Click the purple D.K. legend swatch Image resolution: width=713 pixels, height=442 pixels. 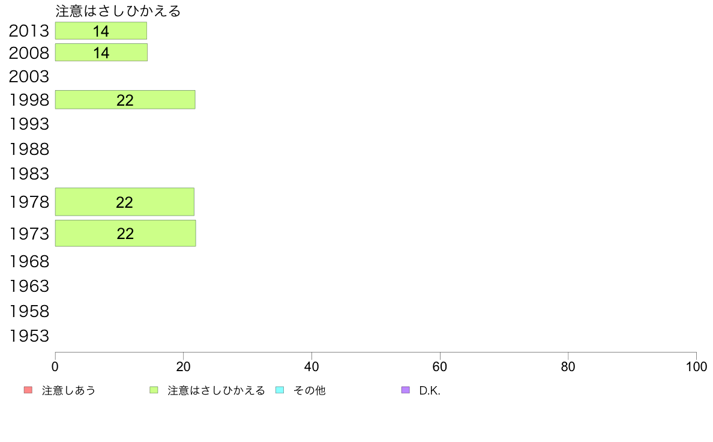coord(406,390)
